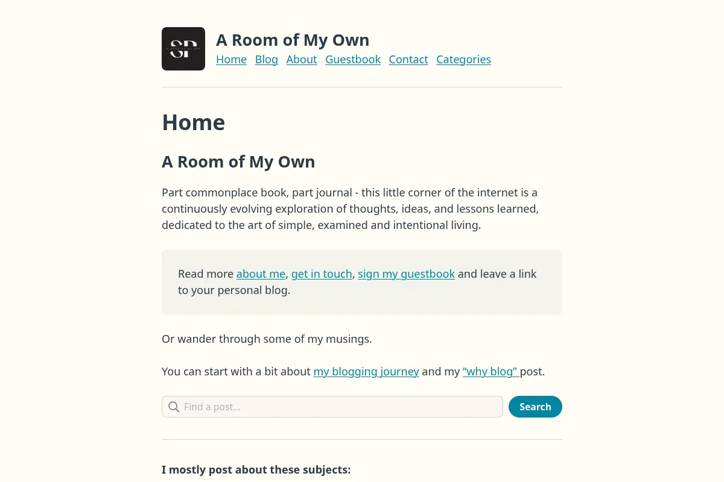Visit the Guestbook nav link
The image size is (724, 482).
click(353, 59)
